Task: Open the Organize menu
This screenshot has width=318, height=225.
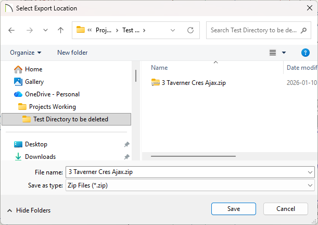Action: [26, 53]
